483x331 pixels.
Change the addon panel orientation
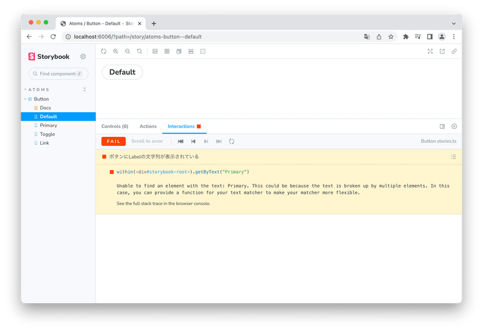click(x=443, y=127)
